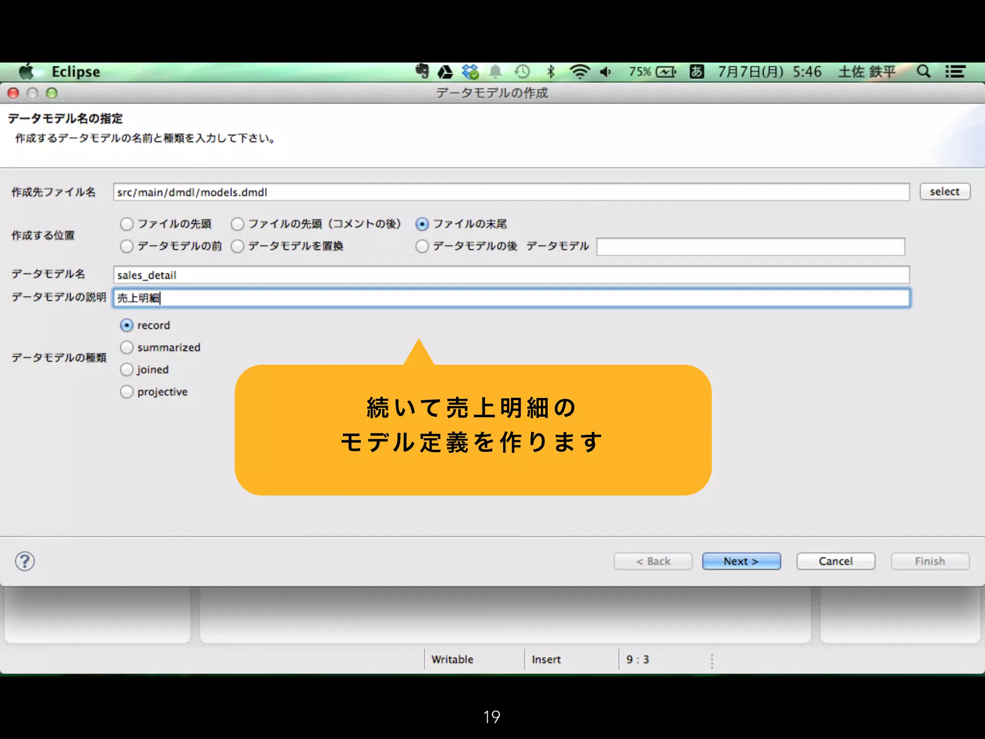Open the Bluetooth menu bar icon
This screenshot has height=739, width=985.
click(551, 72)
